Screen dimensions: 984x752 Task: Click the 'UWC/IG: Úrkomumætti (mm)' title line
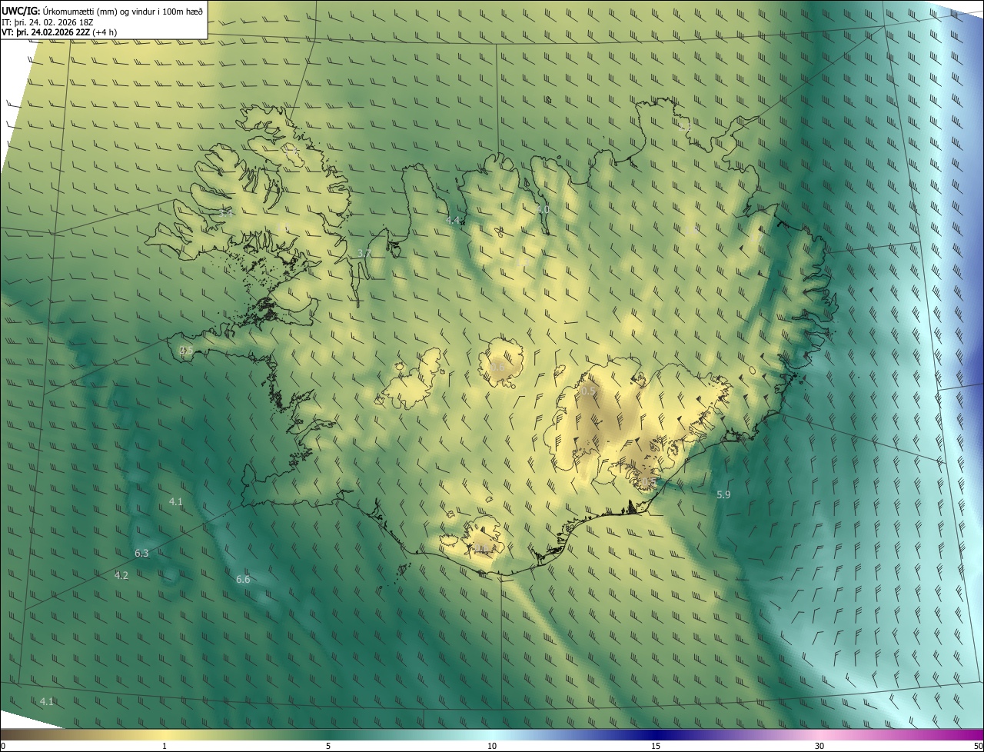102,11
